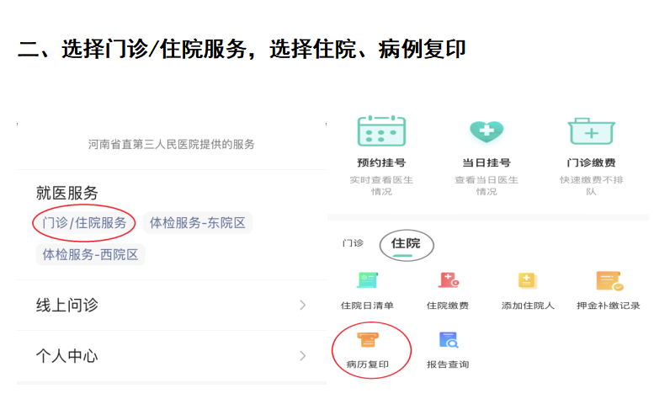Select the 添加住院人 icon
The image size is (670, 399).
point(528,281)
